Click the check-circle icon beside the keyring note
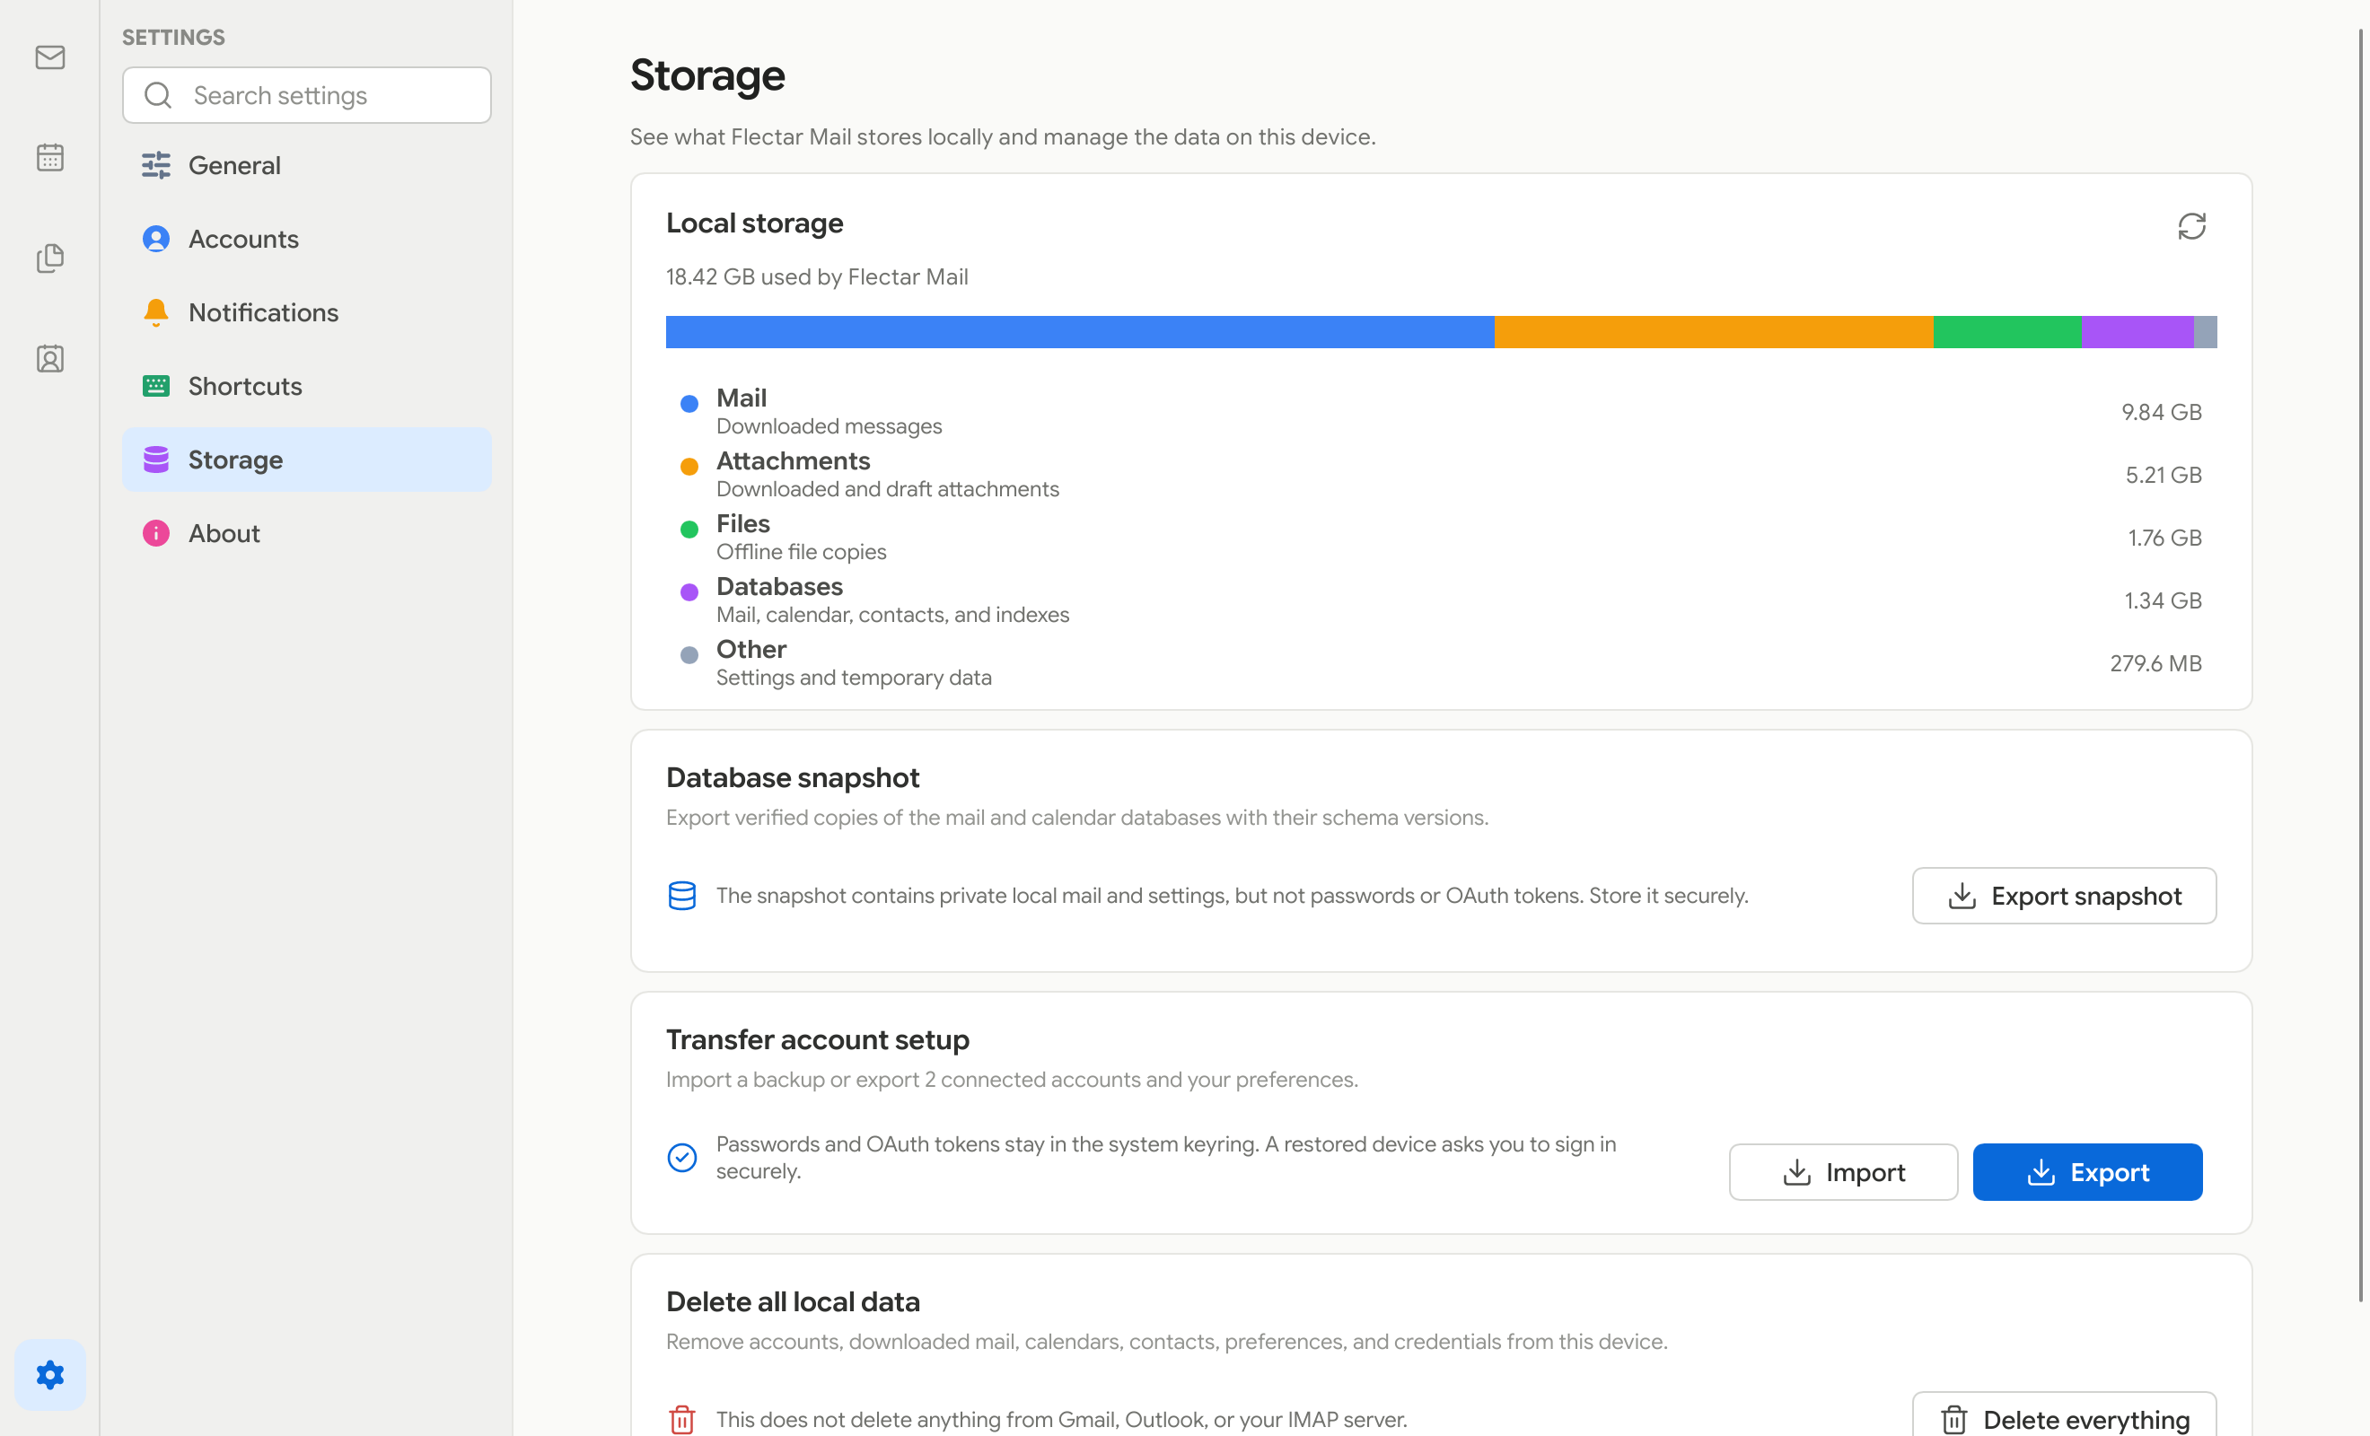 pyautogui.click(x=682, y=1157)
